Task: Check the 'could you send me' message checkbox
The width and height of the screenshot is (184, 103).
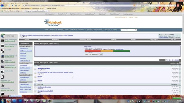Action: pos(180,73)
